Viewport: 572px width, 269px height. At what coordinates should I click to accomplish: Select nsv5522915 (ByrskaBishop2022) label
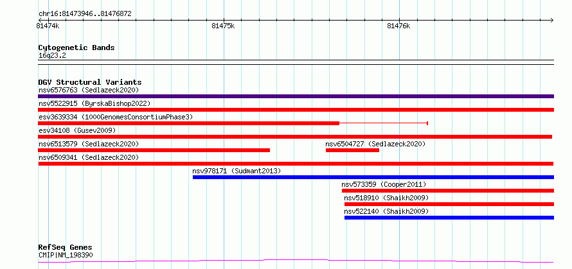tap(94, 103)
